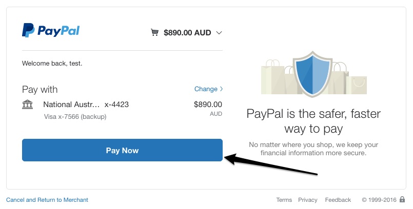Click the padlock security icon
The image size is (413, 209).
402,199
